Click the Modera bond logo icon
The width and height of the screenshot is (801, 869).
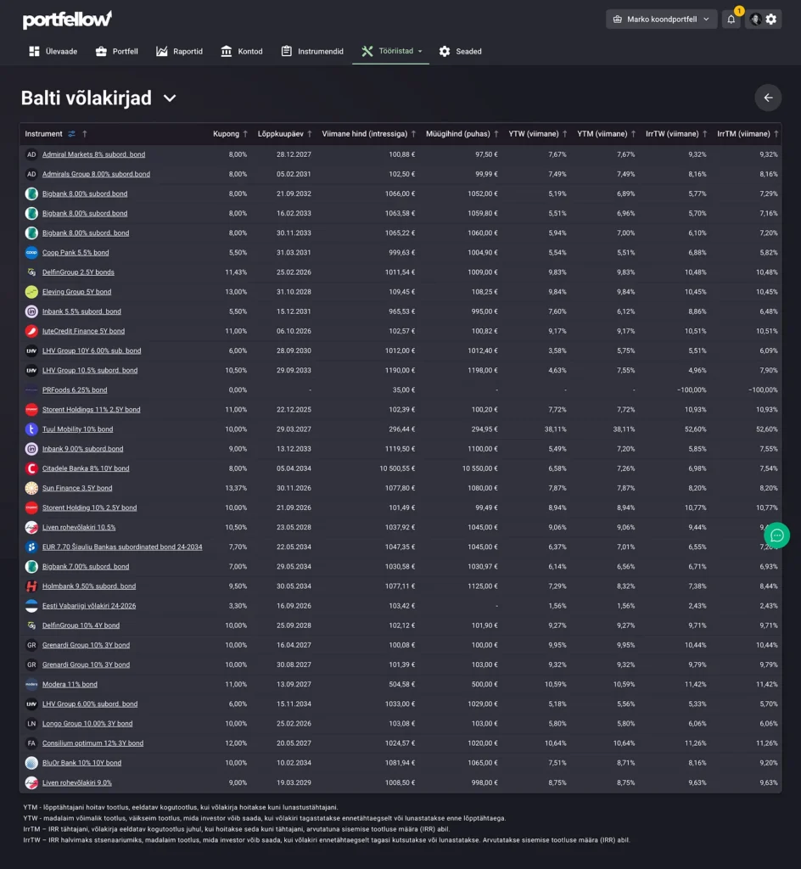click(31, 685)
